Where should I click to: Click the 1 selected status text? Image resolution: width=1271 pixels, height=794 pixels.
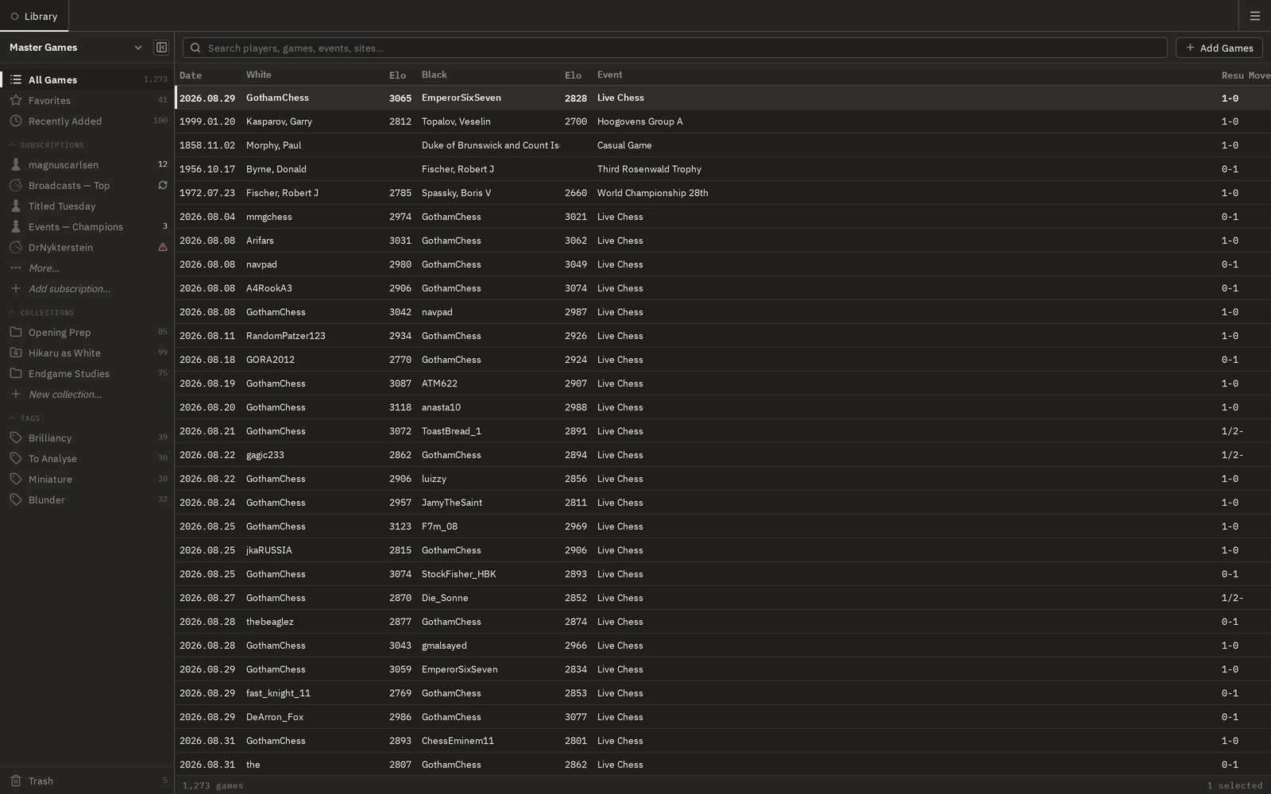tap(1234, 785)
